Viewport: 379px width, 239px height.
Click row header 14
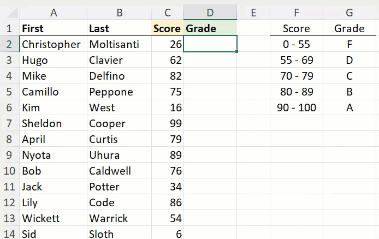click(x=9, y=234)
